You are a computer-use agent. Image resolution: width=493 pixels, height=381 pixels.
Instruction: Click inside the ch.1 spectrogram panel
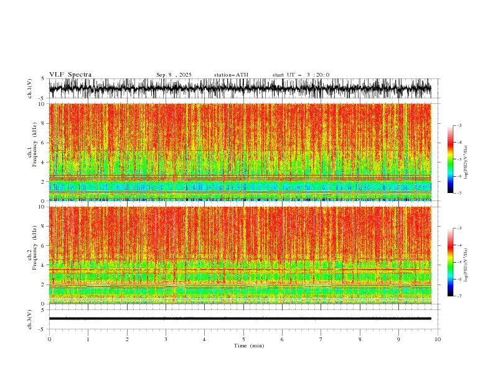click(x=240, y=152)
